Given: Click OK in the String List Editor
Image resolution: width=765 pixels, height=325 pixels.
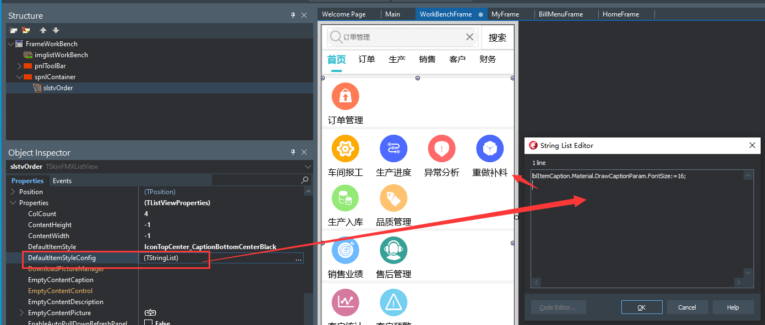Looking at the screenshot, I should [642, 307].
